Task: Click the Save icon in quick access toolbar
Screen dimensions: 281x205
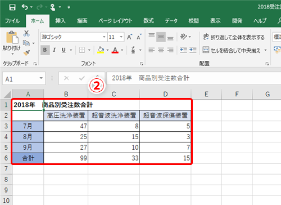Action: [12, 7]
